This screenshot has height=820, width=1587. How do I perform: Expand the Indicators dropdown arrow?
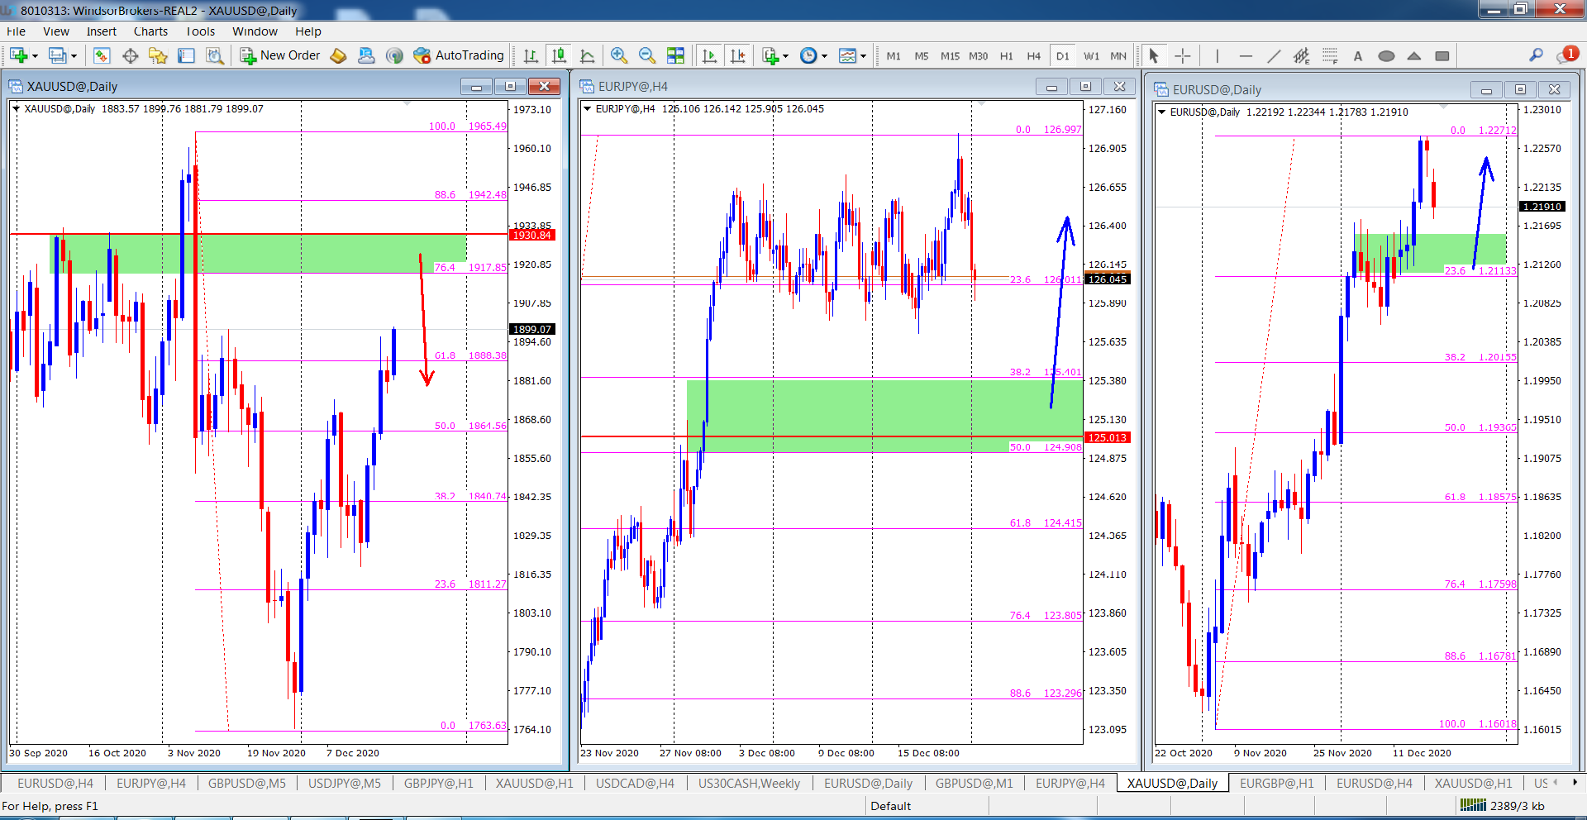pyautogui.click(x=785, y=56)
